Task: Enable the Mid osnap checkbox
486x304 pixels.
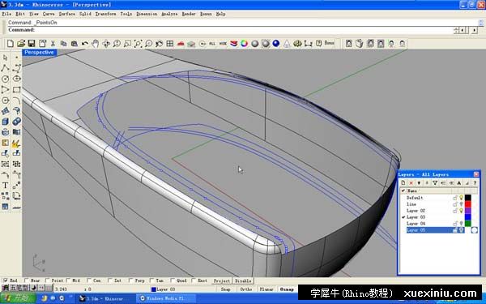Action: 68,280
